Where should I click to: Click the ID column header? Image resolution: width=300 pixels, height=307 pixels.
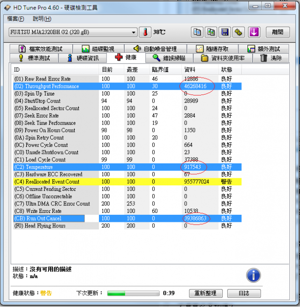(x=55, y=70)
